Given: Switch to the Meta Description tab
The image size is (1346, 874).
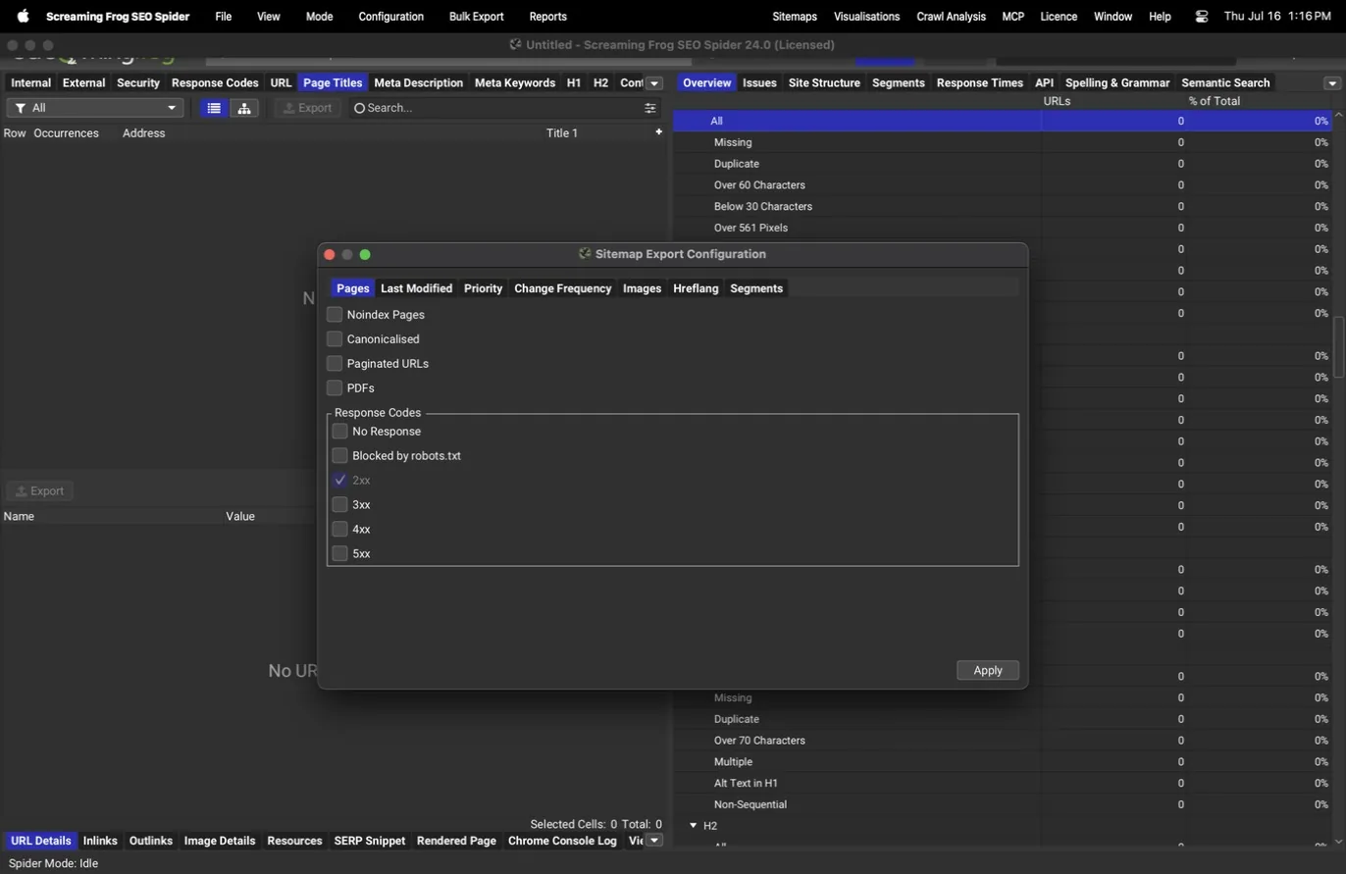Looking at the screenshot, I should (x=418, y=83).
